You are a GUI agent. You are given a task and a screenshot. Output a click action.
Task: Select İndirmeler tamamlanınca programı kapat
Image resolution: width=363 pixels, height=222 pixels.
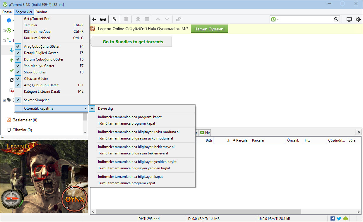(x=142, y=117)
